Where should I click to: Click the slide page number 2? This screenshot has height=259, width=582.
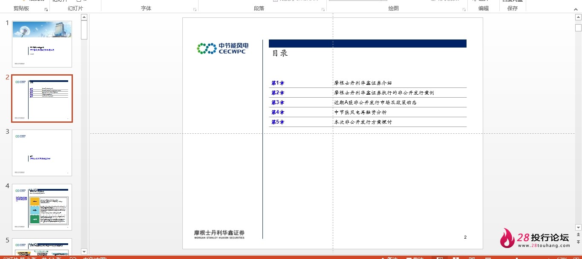465,237
